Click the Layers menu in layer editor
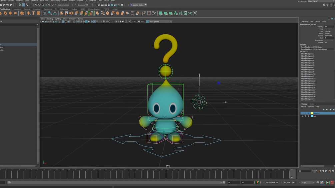 (303, 106)
